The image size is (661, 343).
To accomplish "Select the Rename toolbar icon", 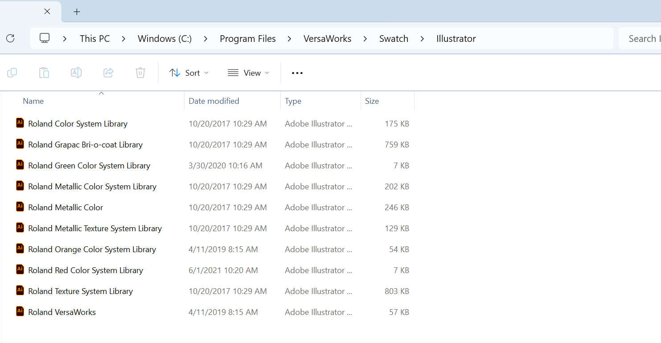I will pyautogui.click(x=76, y=72).
